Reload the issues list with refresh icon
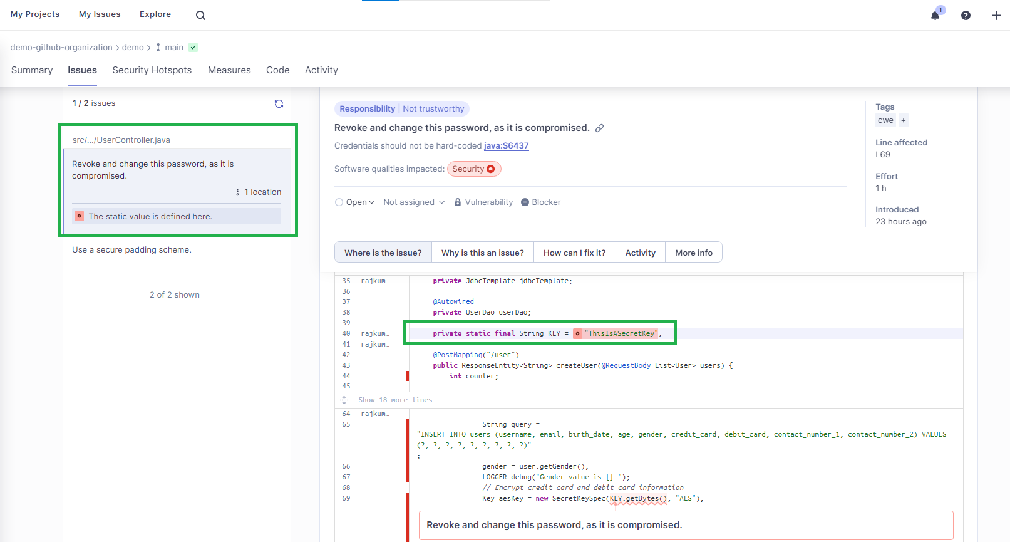1010x542 pixels. tap(279, 103)
